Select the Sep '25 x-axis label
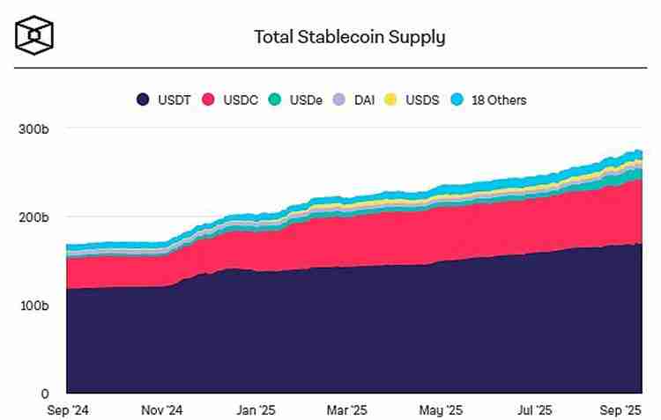This screenshot has width=661, height=420. [620, 410]
